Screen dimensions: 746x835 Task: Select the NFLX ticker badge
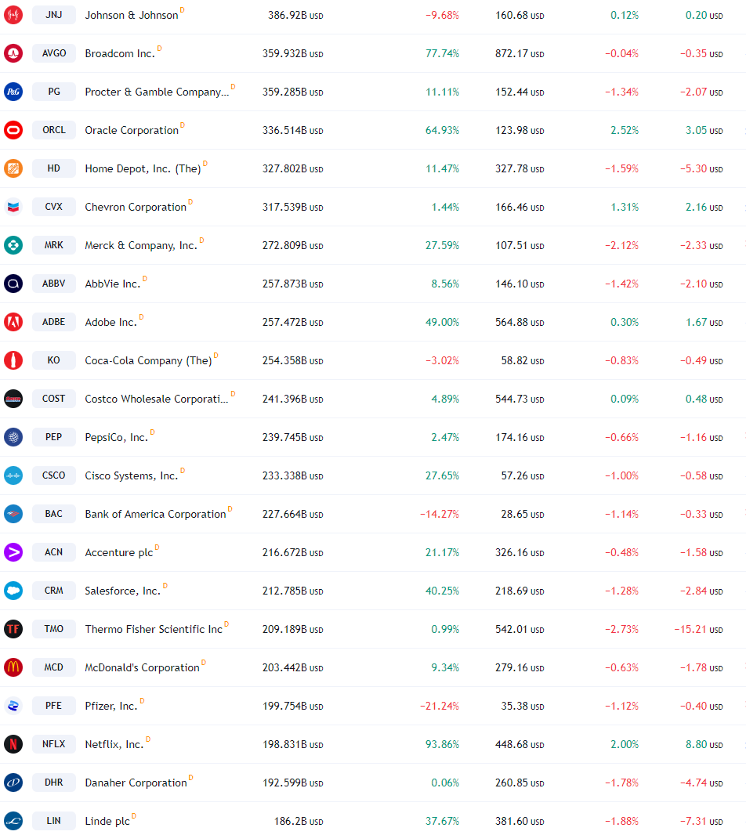[x=54, y=743]
